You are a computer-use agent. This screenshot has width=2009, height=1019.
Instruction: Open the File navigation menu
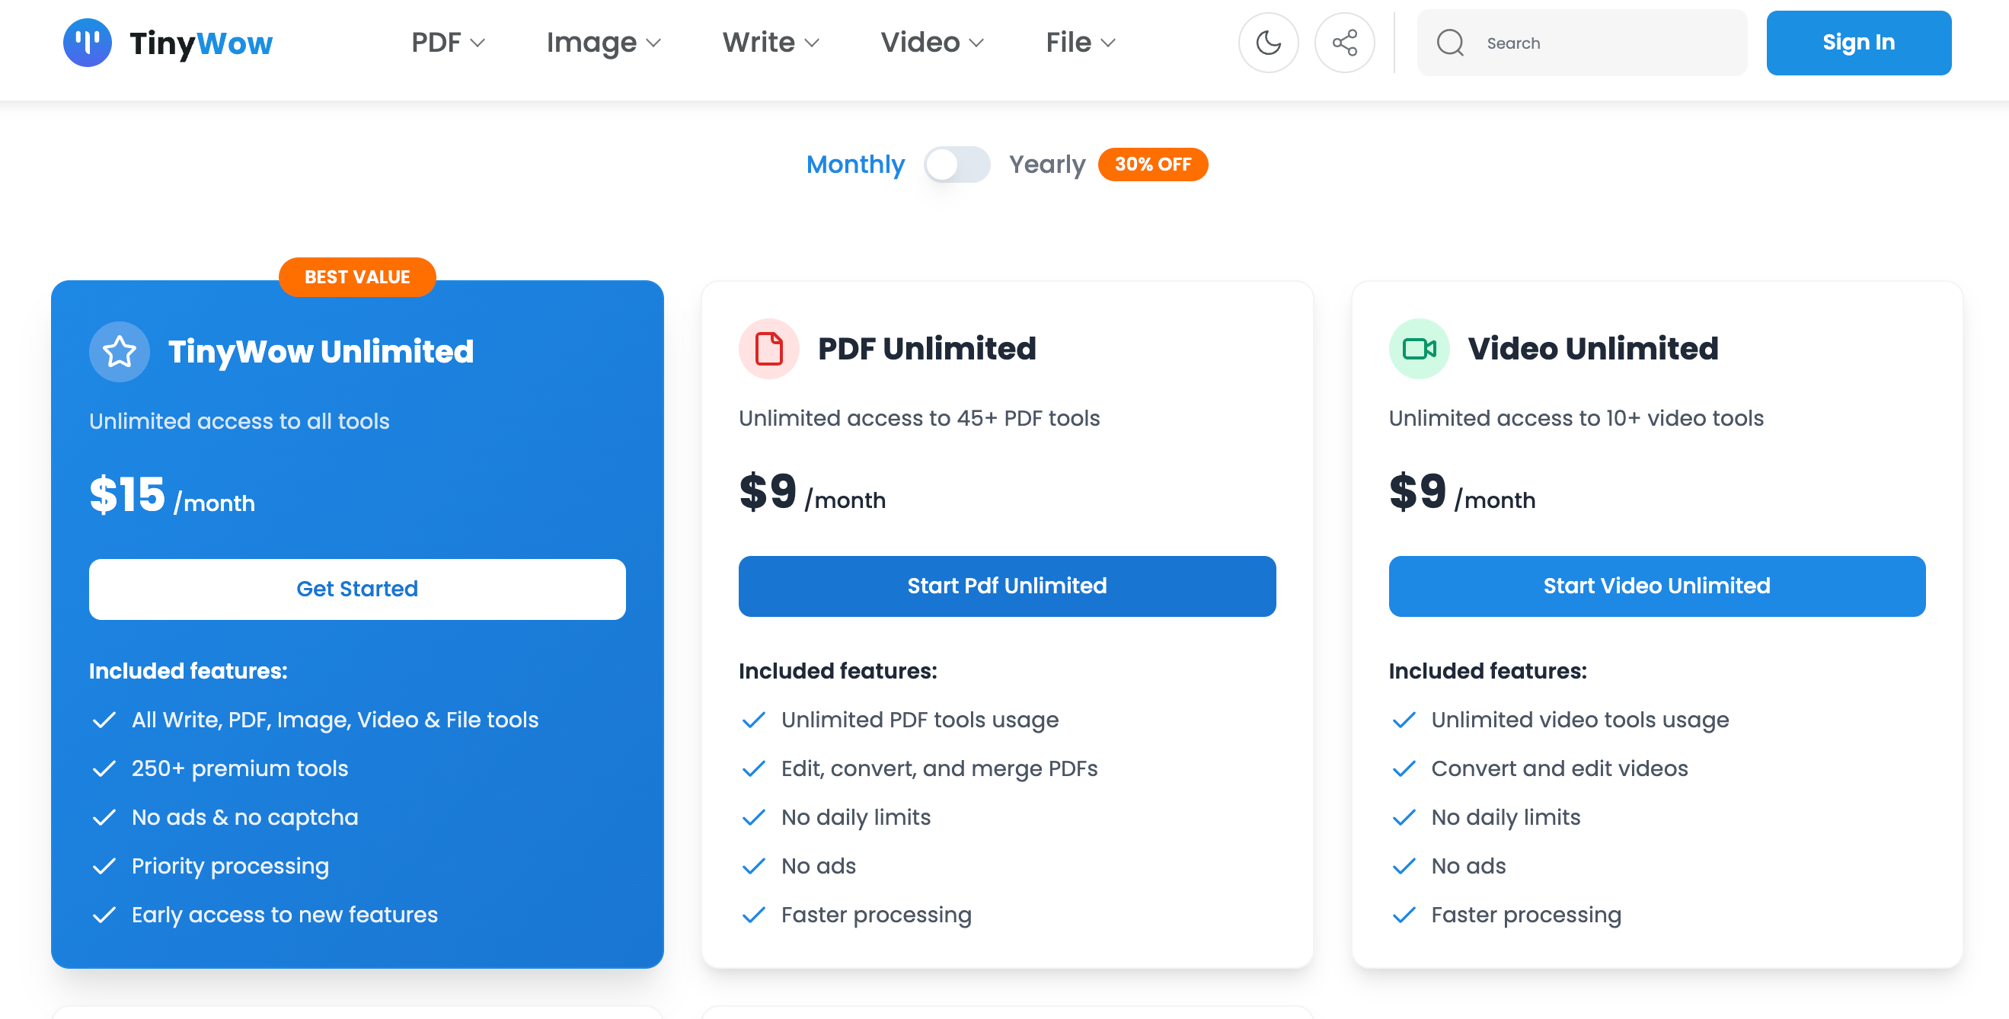1079,43
